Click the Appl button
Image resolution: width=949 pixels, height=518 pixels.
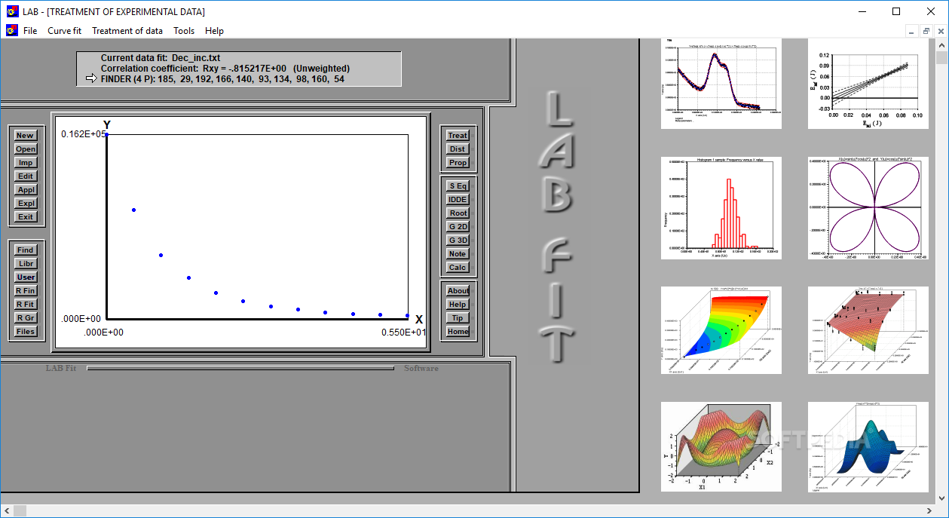pyautogui.click(x=26, y=190)
